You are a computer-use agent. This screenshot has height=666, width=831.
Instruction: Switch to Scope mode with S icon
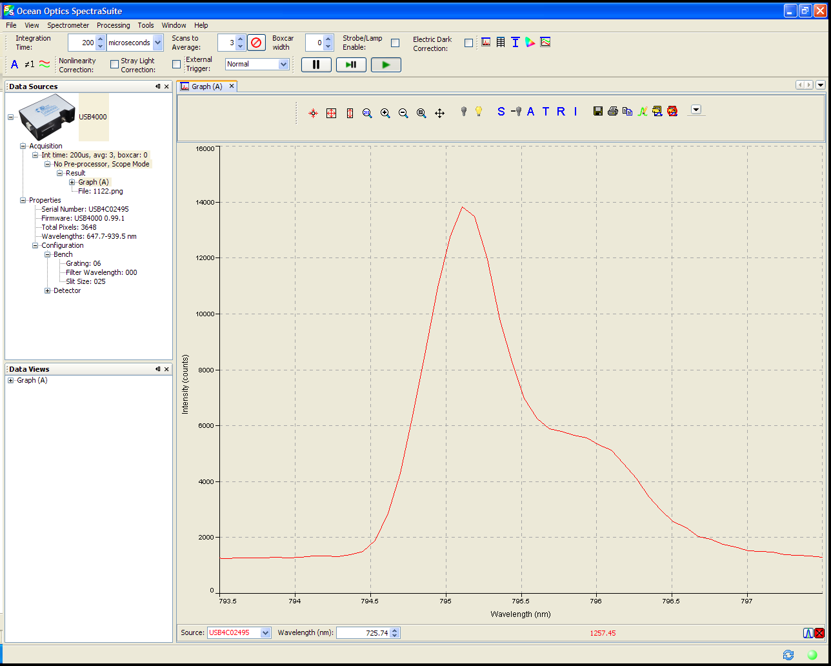click(x=501, y=112)
